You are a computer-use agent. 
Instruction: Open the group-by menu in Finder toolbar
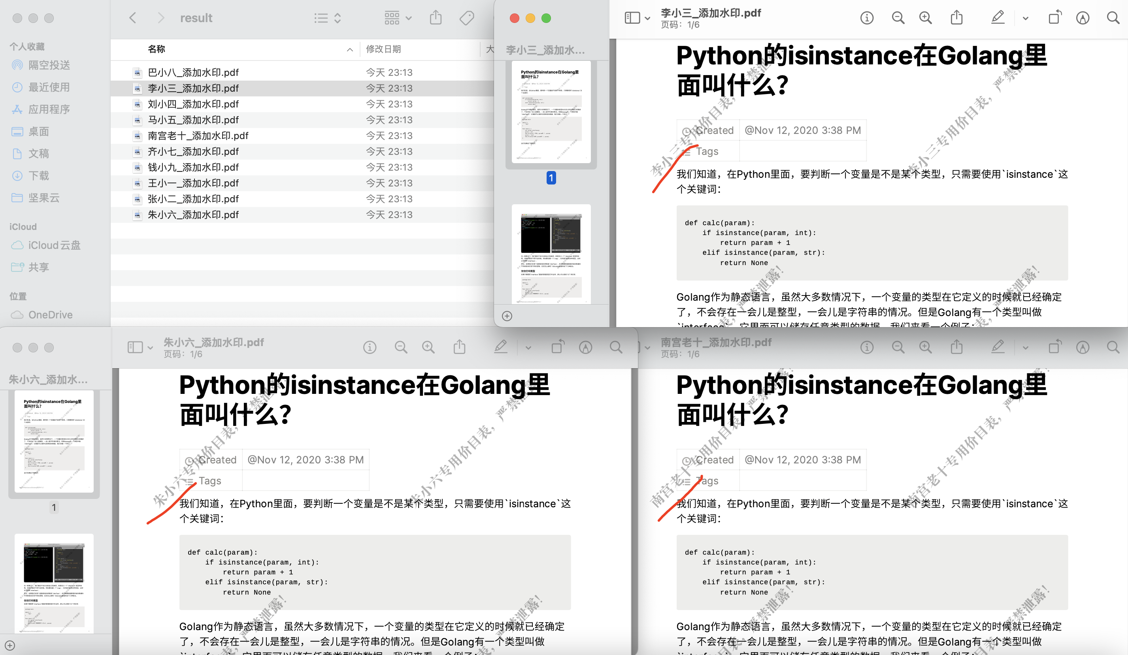coord(398,18)
